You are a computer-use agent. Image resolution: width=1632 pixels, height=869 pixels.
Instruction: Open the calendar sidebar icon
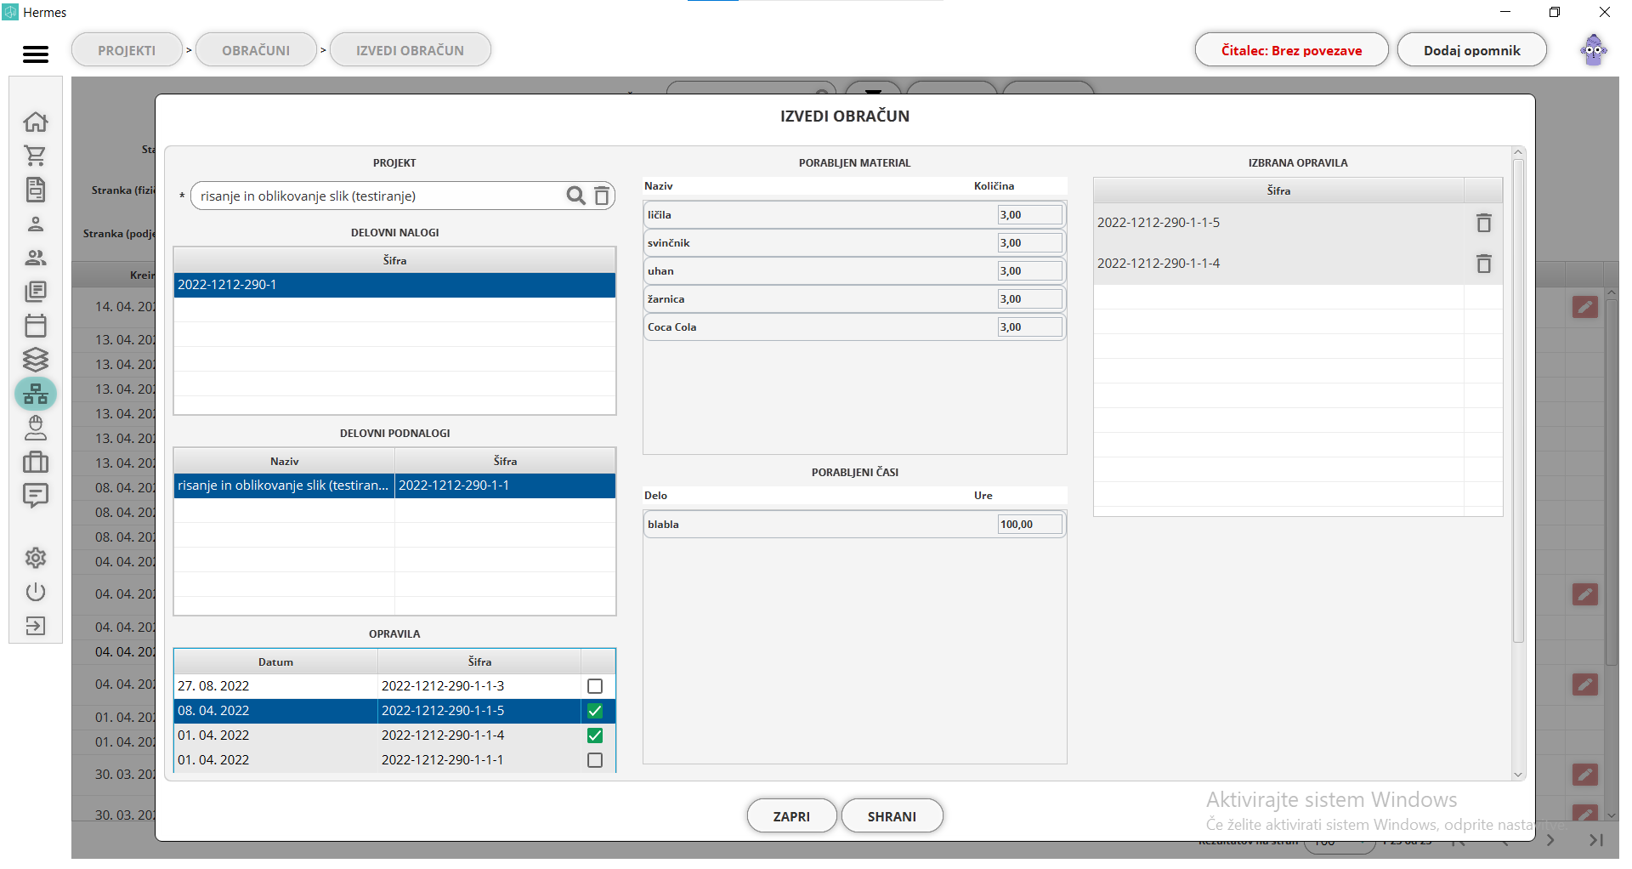35,326
